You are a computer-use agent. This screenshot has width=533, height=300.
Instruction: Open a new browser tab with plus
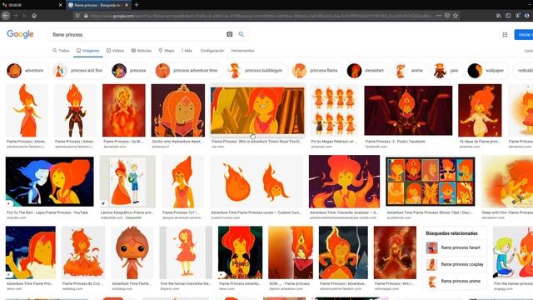(x=137, y=5)
